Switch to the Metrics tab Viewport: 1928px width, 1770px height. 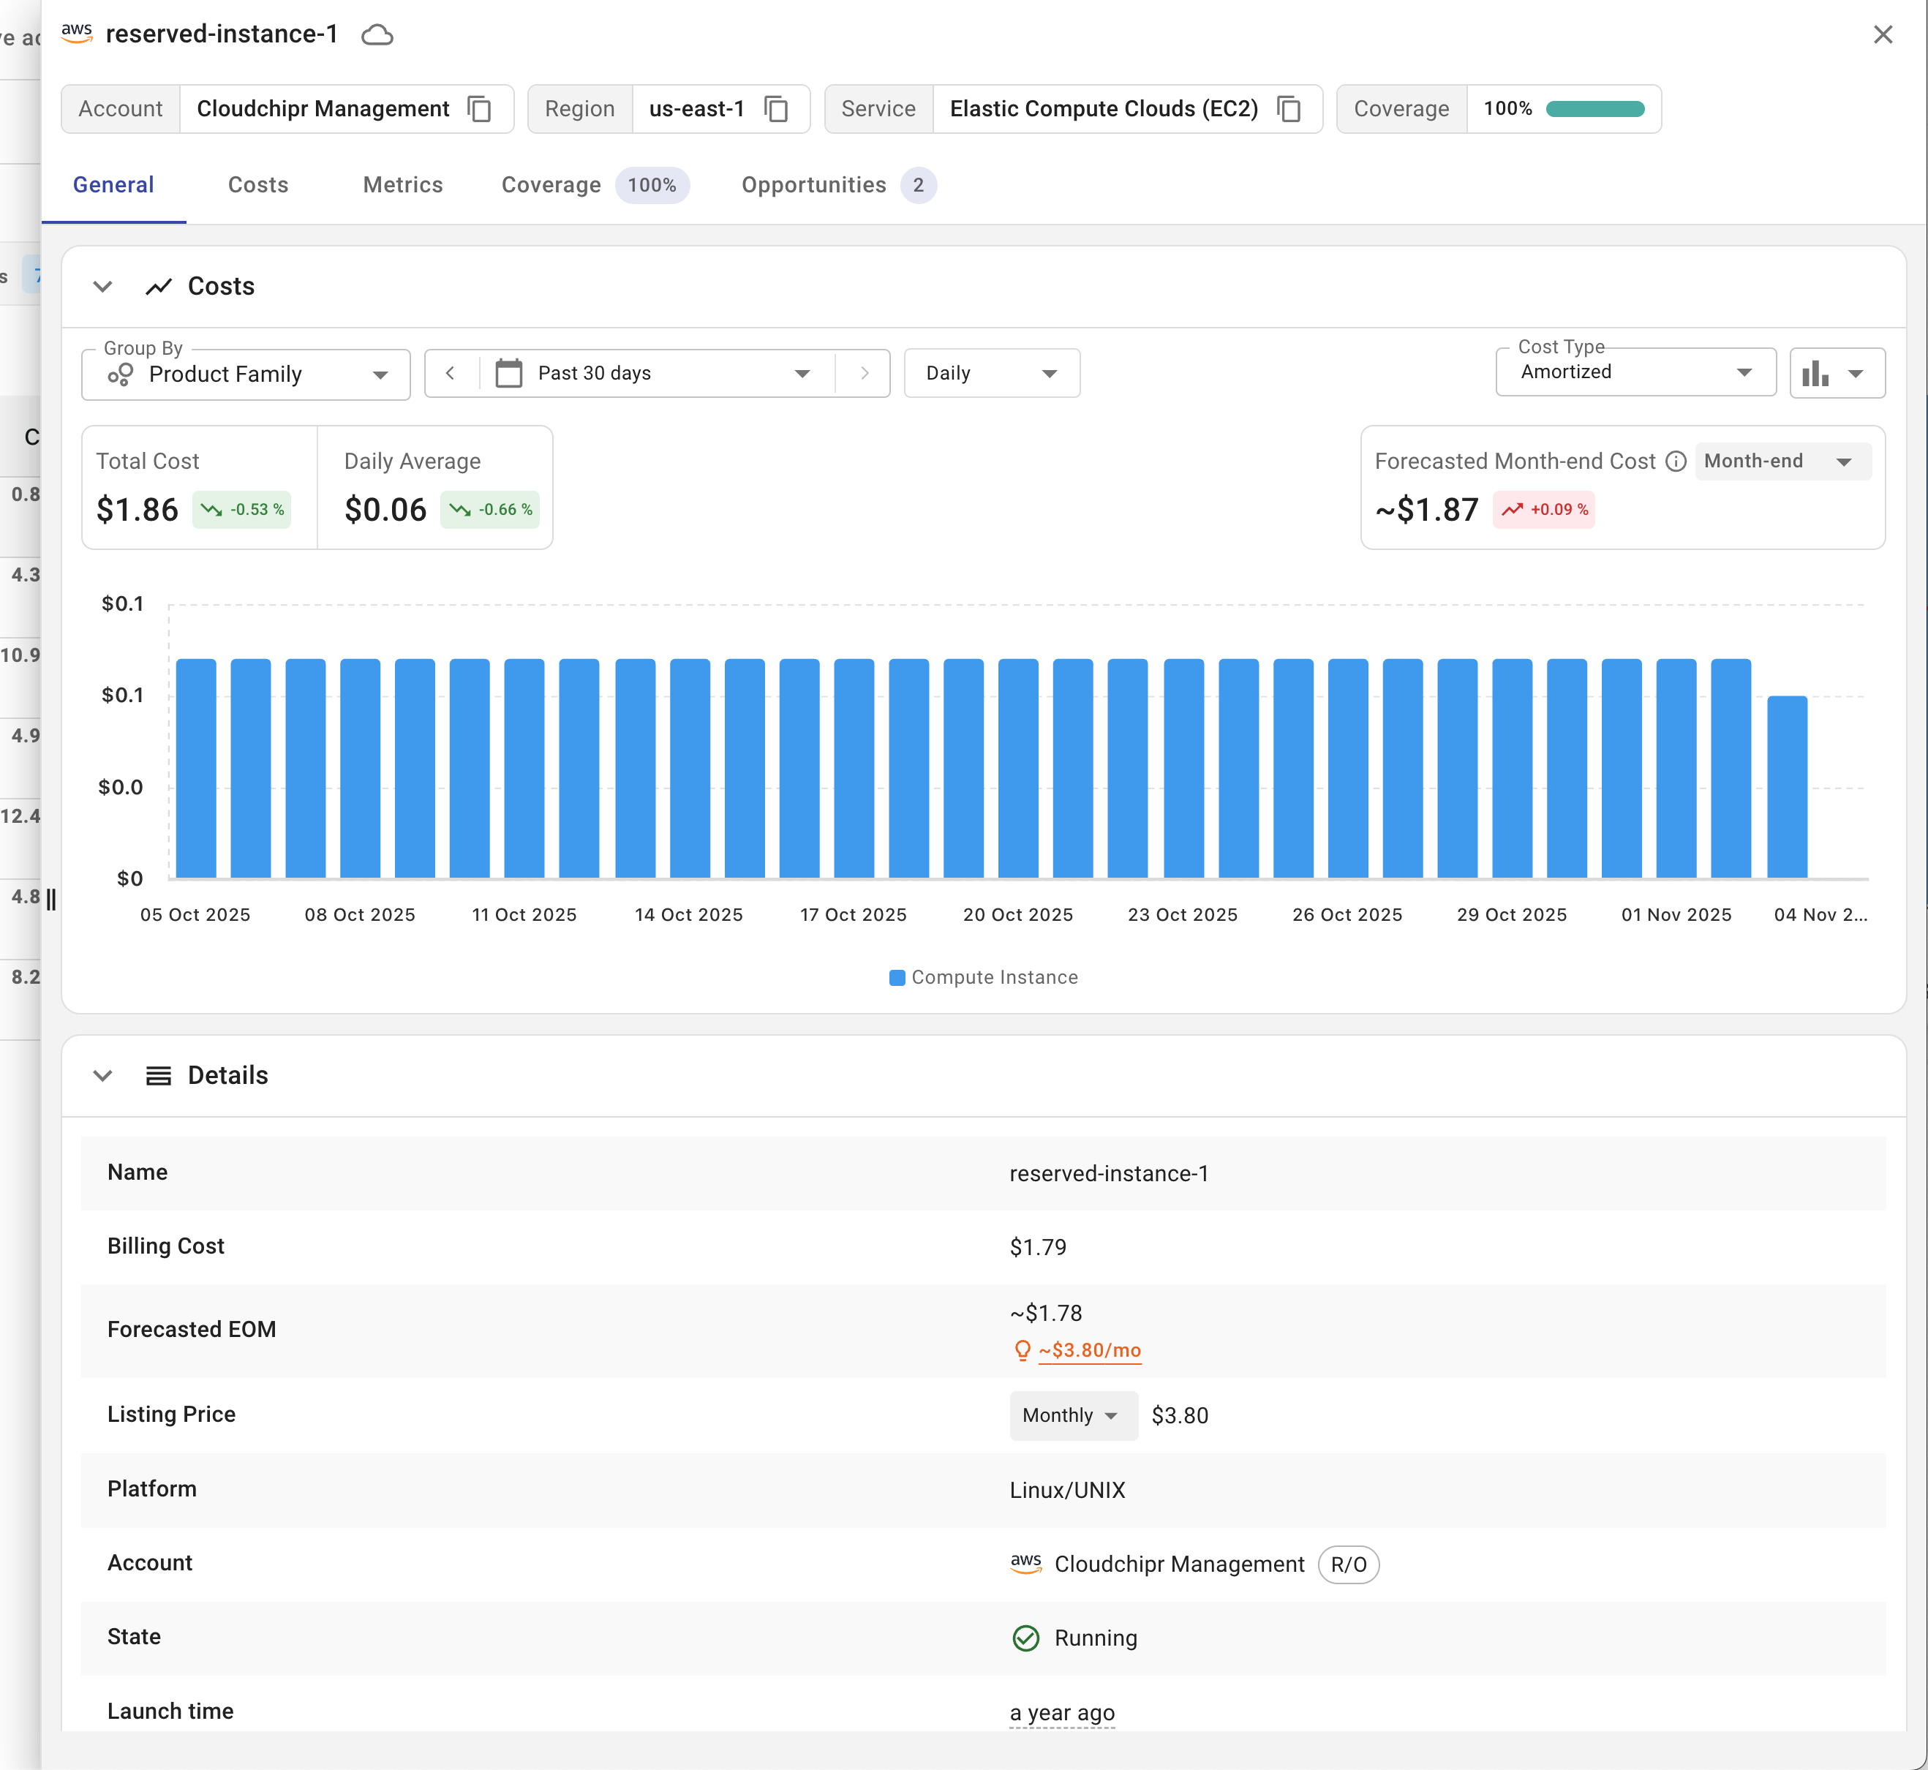[402, 185]
